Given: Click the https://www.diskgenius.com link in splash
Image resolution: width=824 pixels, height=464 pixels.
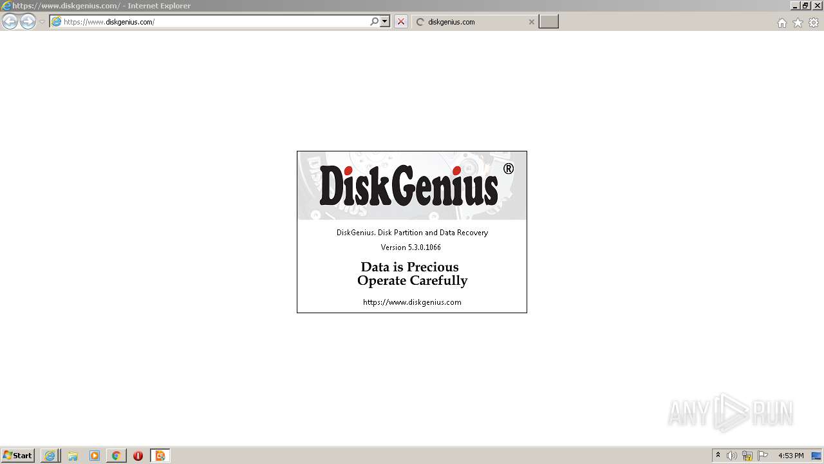Looking at the screenshot, I should pos(412,302).
